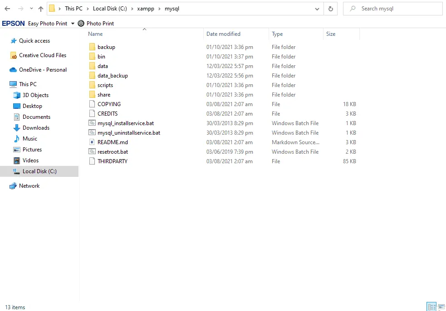Viewport: 446px width, 311px height.
Task: Open the backup folder
Action: (x=107, y=47)
